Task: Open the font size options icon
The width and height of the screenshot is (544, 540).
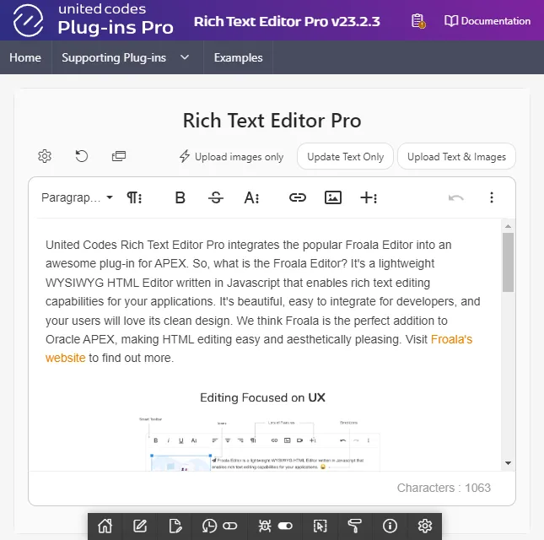Action: [x=251, y=197]
